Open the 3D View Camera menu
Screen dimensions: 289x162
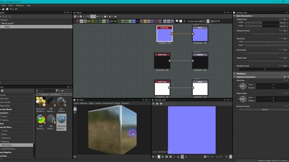coord(98,103)
